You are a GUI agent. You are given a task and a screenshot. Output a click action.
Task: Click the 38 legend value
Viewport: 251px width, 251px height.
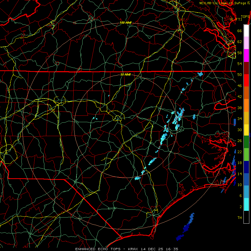pyautogui.click(x=240, y=108)
